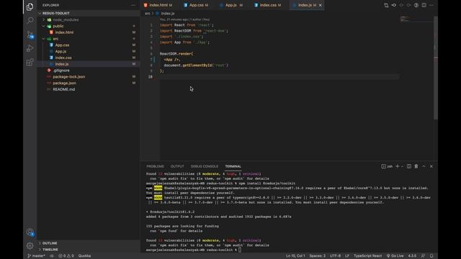Click the master branch indicator
Screen dimensions: 461x259
pos(37,256)
